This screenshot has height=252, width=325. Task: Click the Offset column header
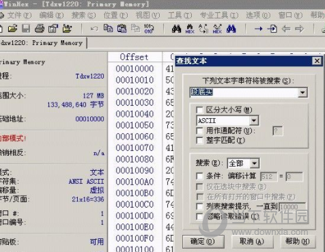[134, 57]
